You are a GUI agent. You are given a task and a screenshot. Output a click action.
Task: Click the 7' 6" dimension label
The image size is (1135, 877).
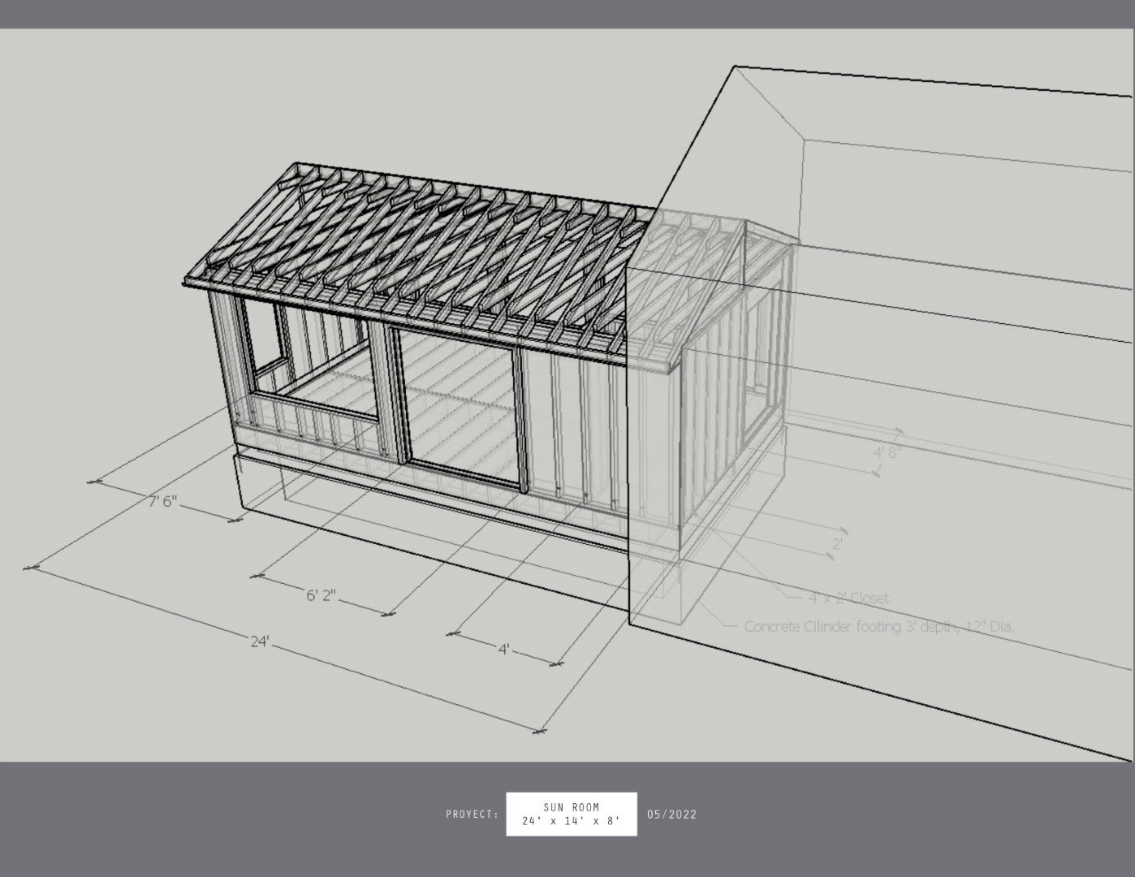tap(162, 501)
